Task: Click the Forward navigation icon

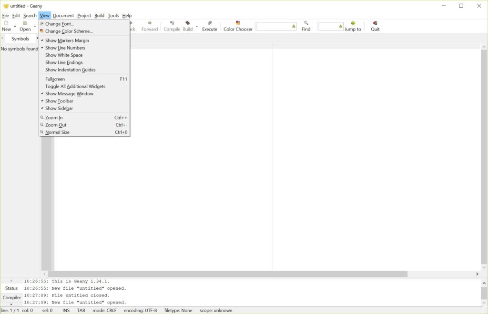Action: click(x=150, y=23)
